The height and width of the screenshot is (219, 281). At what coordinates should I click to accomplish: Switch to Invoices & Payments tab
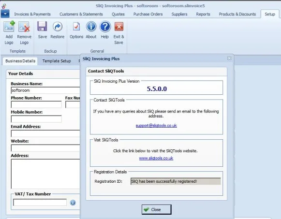32,14
